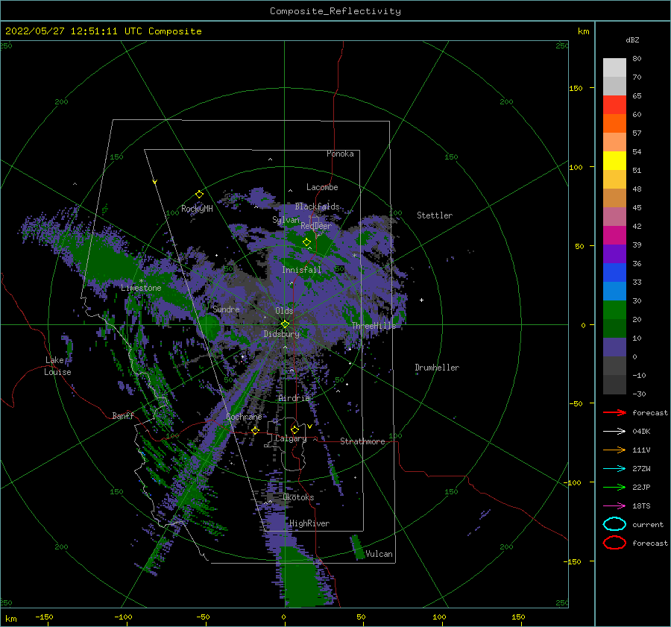Click the Airdrie city label
This screenshot has width=671, height=627.
[x=294, y=398]
